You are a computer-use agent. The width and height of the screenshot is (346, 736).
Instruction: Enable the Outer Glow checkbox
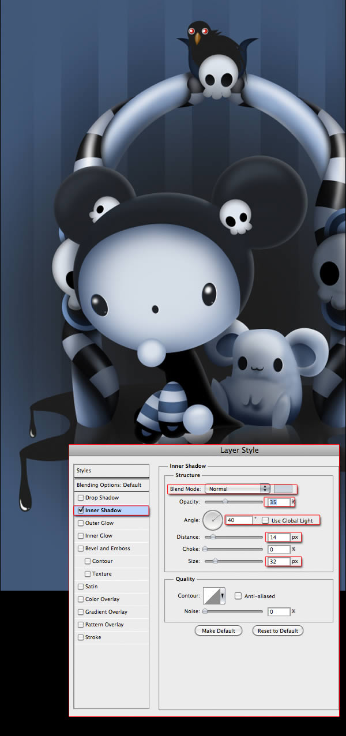point(81,523)
